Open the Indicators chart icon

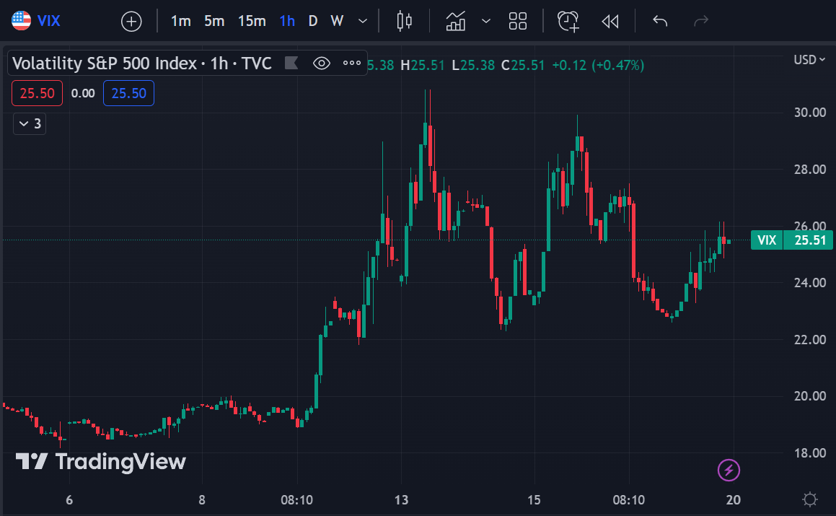[456, 21]
